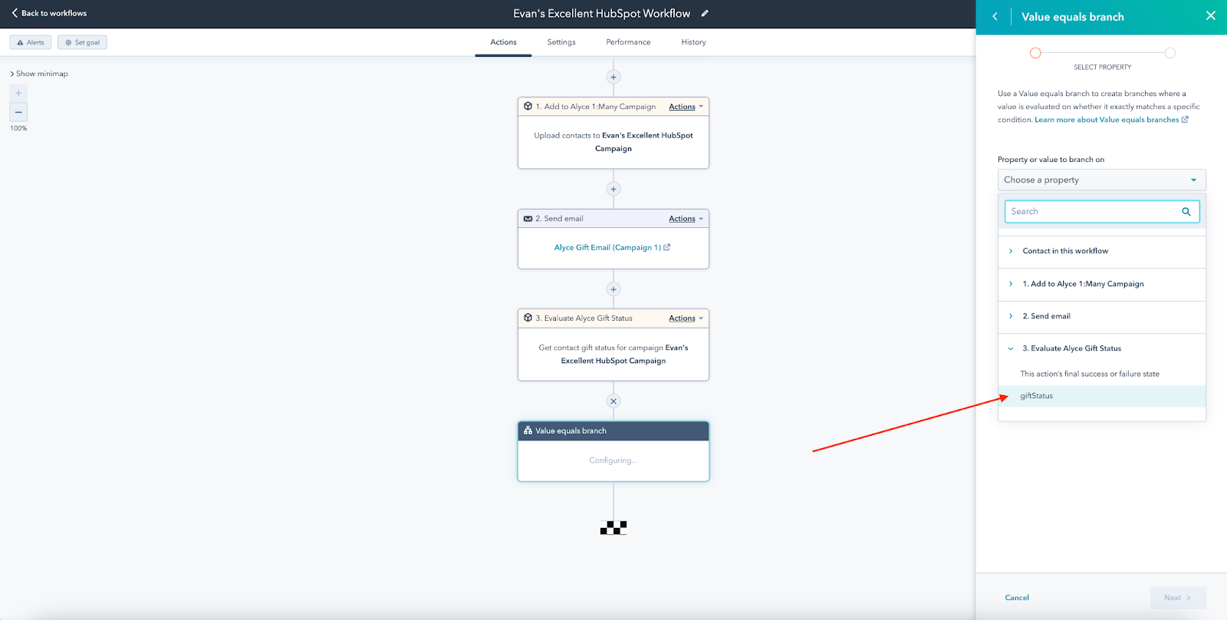Viewport: 1227px width, 620px height.
Task: Collapse 3. Evaluate Alyce Gift Status group
Action: click(1102, 348)
